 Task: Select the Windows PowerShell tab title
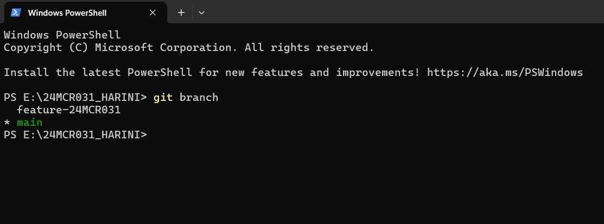pyautogui.click(x=67, y=12)
